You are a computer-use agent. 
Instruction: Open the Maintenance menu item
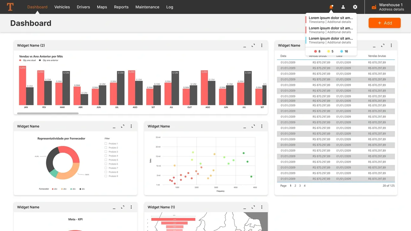click(147, 7)
